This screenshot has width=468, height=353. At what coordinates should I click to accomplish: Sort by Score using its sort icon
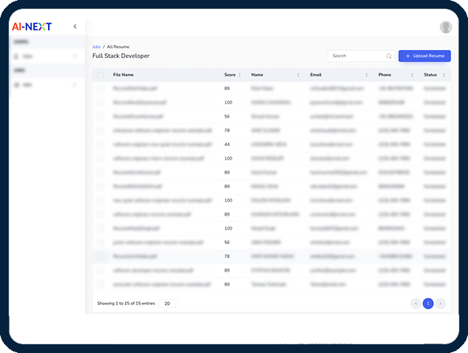coord(239,75)
